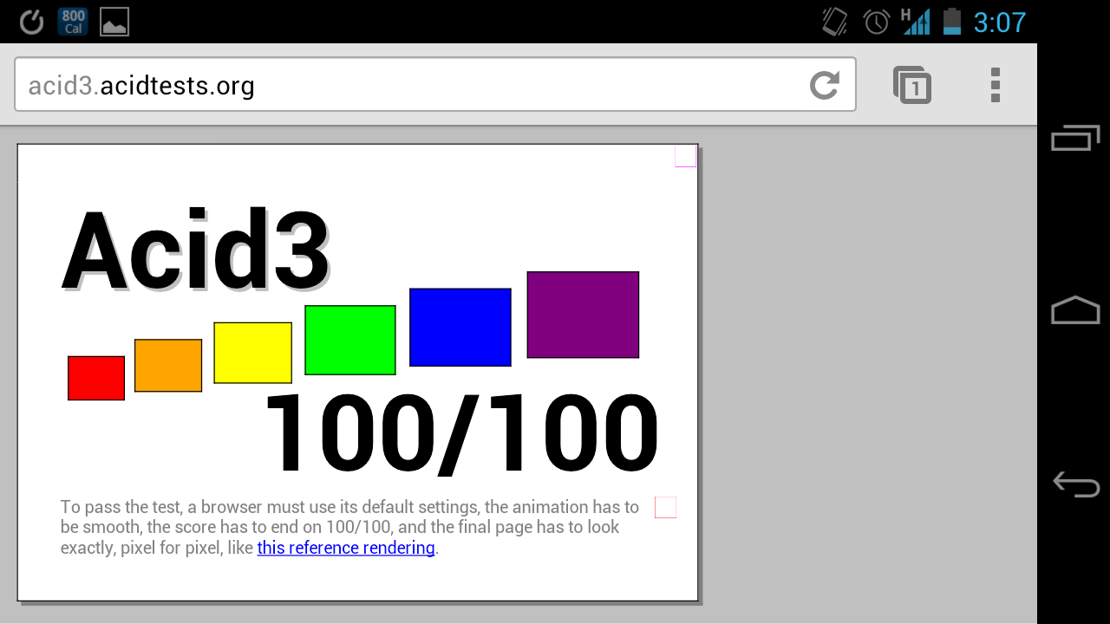
Task: Click the red box
Action: click(96, 378)
